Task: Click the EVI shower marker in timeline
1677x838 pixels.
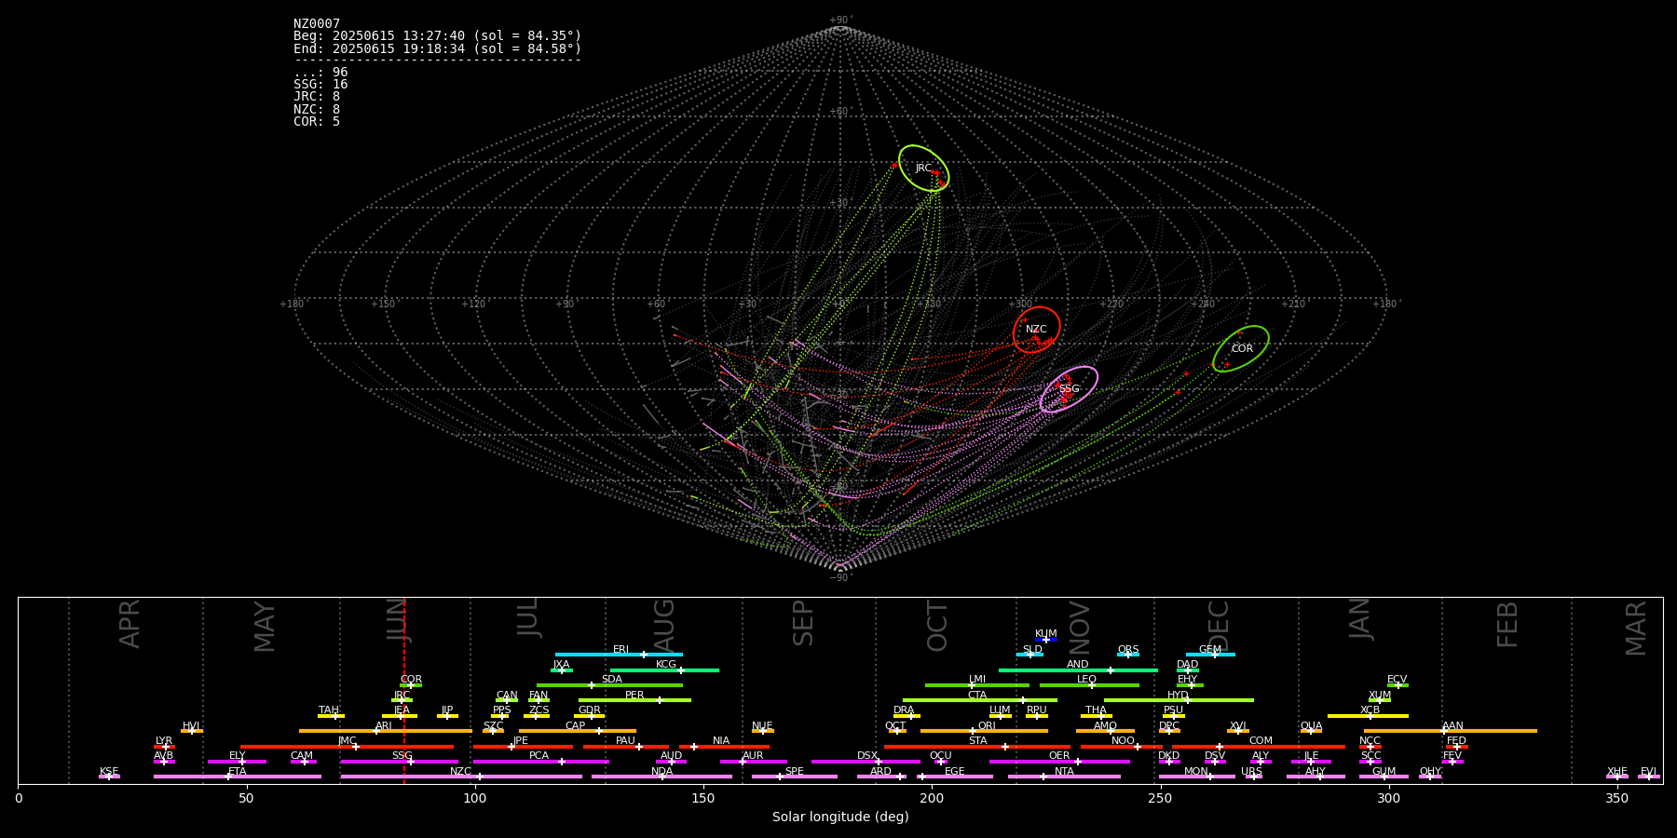Action: coord(1648,777)
